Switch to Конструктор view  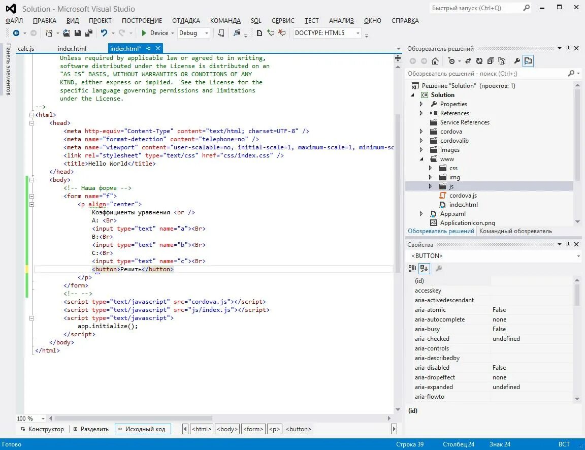[x=43, y=429]
